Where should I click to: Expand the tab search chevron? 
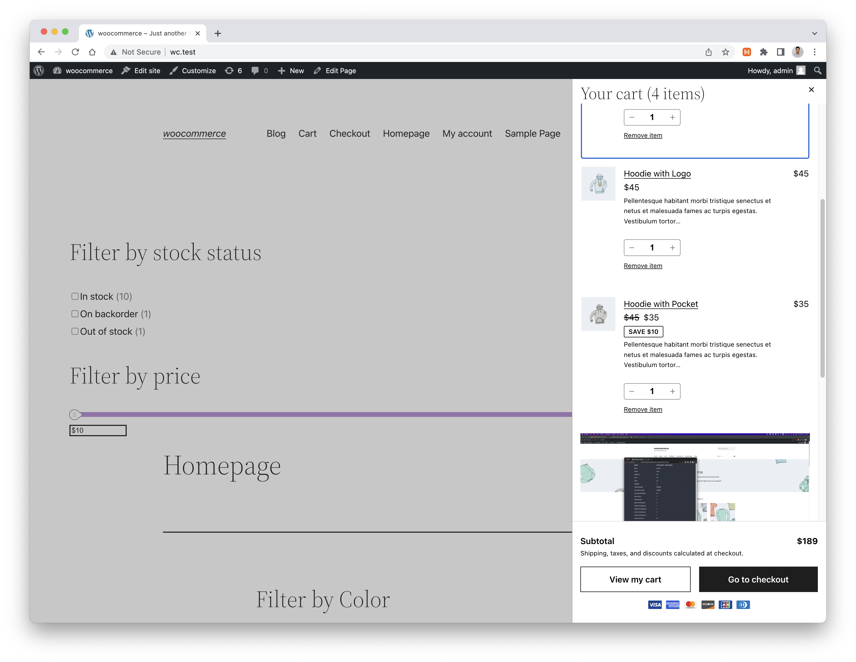click(x=814, y=33)
